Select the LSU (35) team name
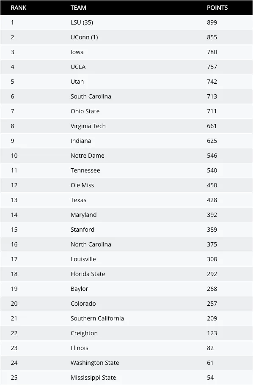The width and height of the screenshot is (253, 386). (x=82, y=22)
